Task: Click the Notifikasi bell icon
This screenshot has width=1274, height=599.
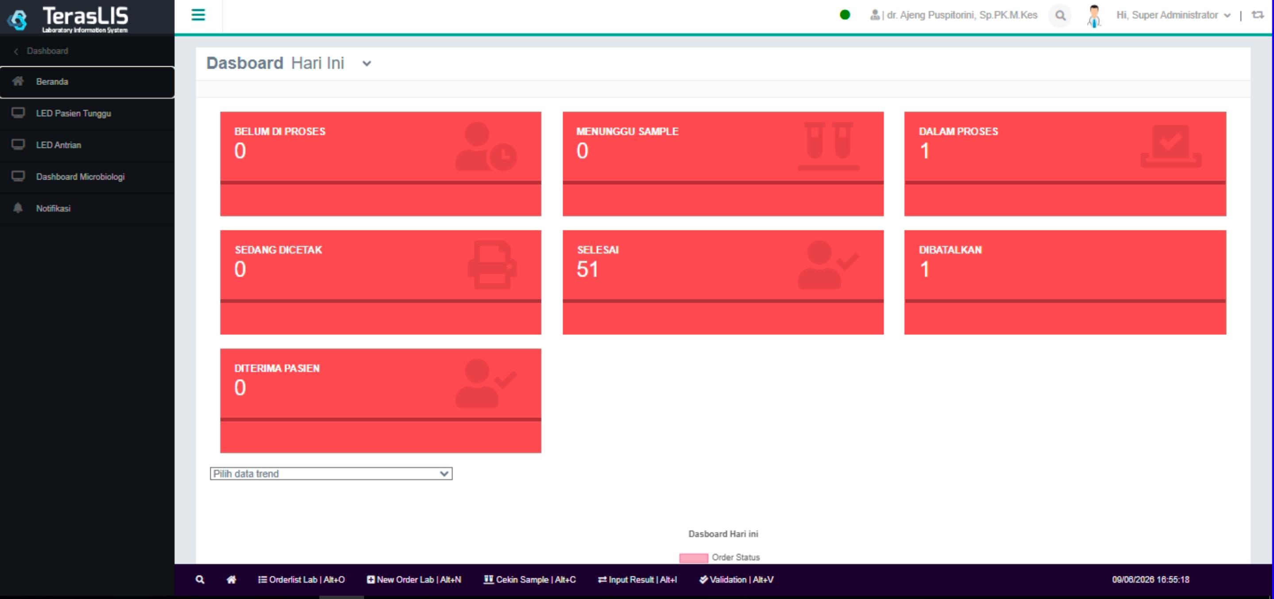Action: (x=18, y=207)
